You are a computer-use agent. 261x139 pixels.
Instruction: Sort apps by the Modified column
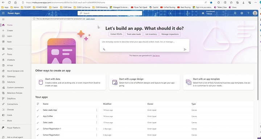pos(107,104)
